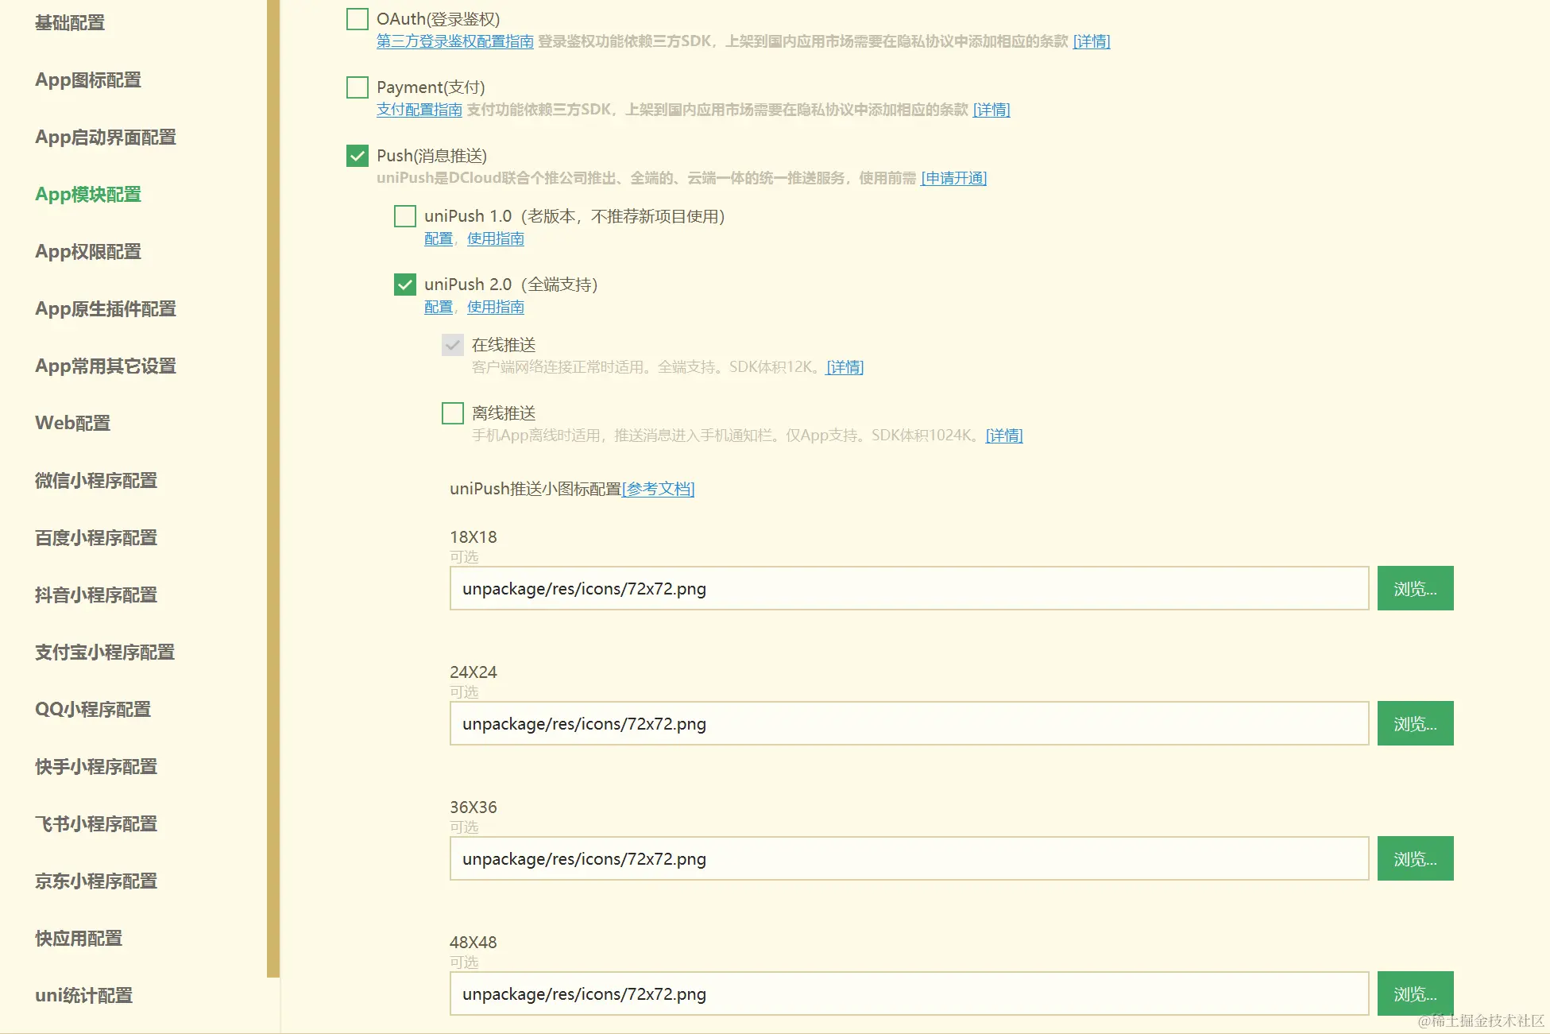The height and width of the screenshot is (1034, 1550).
Task: Click the 使用指南 link under uniPush 2.0
Action: click(495, 308)
